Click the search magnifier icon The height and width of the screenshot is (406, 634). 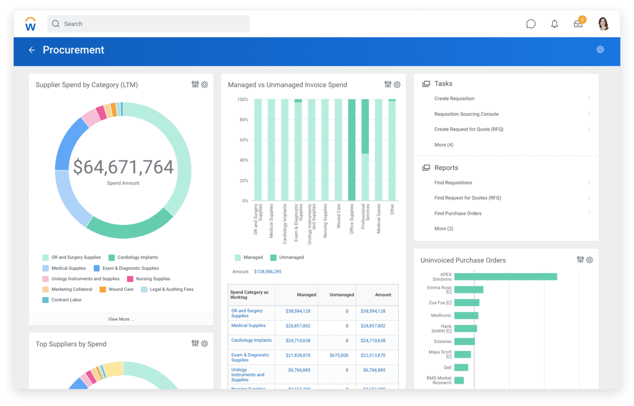[x=56, y=24]
